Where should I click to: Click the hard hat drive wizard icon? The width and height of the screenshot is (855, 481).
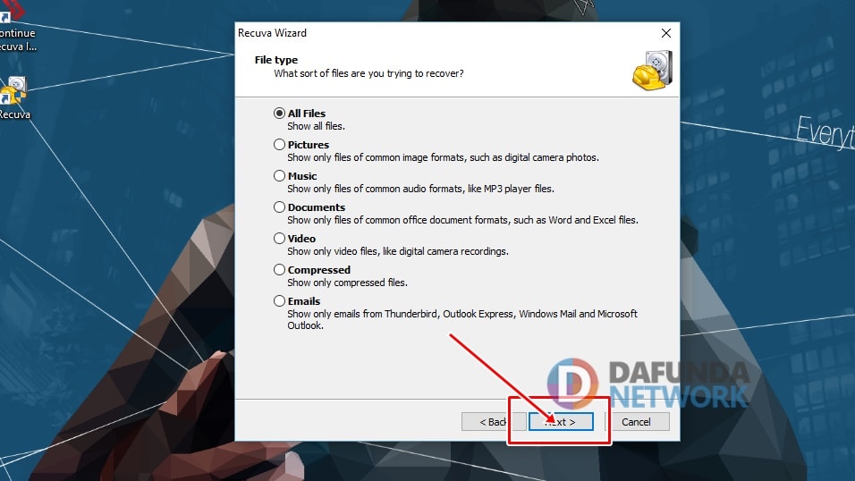click(x=651, y=71)
